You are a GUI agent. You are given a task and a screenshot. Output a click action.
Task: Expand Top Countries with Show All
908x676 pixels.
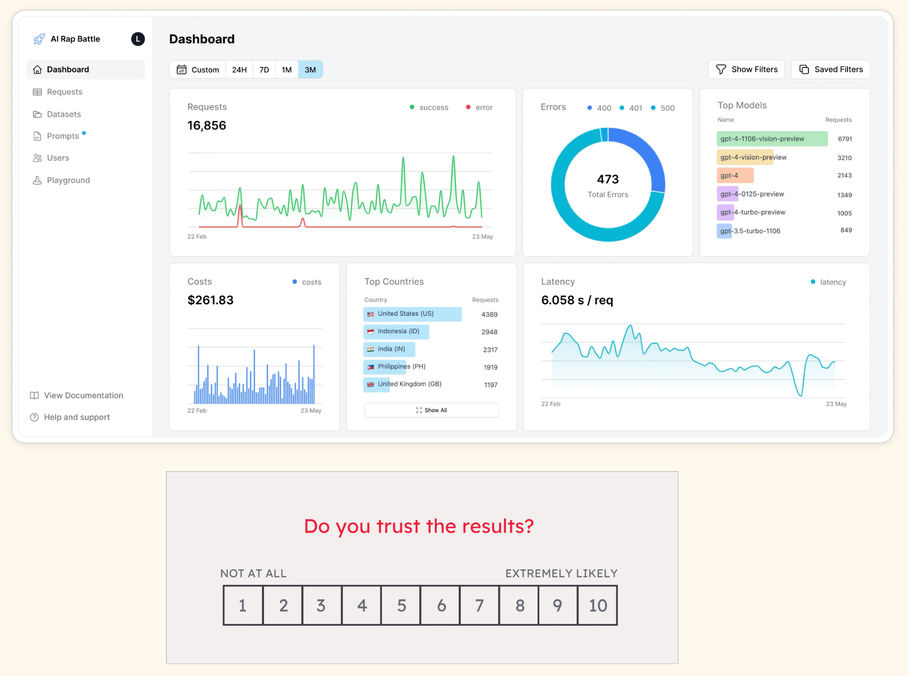[x=431, y=410]
